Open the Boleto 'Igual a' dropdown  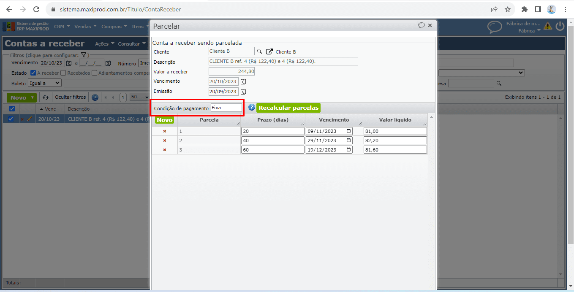pos(44,83)
